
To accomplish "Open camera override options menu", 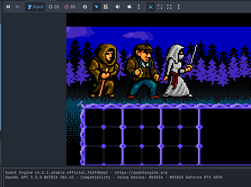I will point(139,7).
